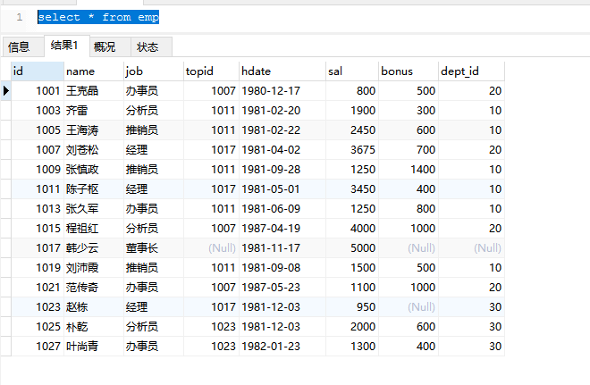Select hdate cell 1987-04-19
This screenshot has width=590, height=385.
[x=282, y=228]
